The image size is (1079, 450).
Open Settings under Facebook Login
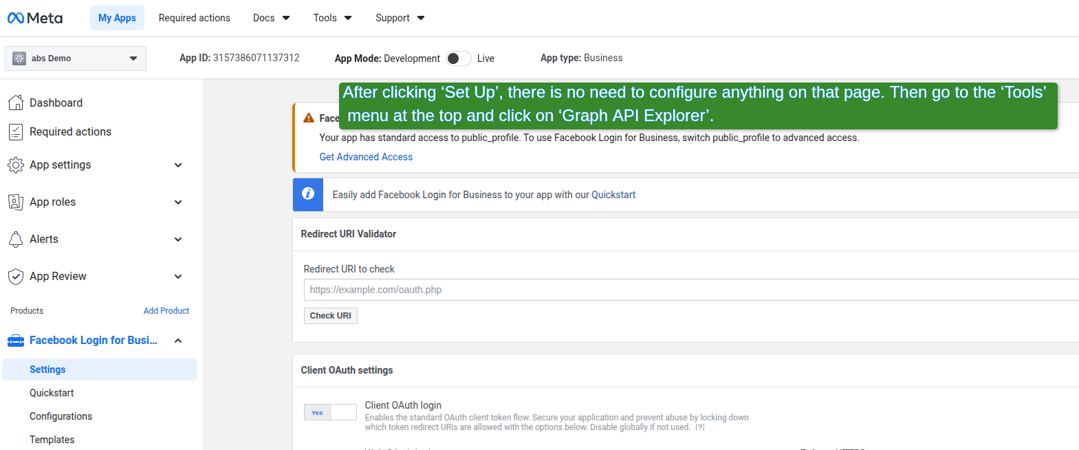(100, 369)
